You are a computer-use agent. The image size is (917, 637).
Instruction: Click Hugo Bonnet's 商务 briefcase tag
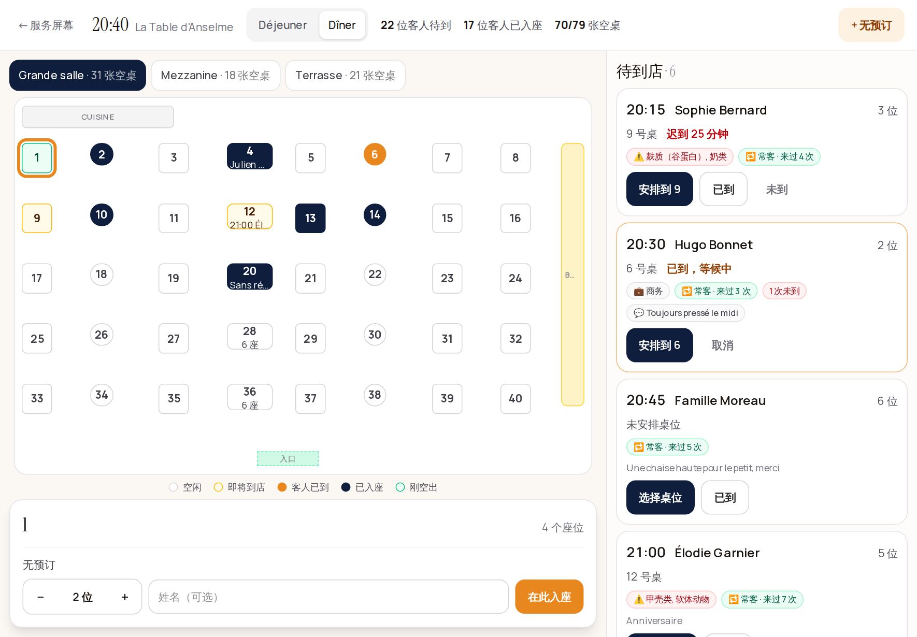(648, 291)
